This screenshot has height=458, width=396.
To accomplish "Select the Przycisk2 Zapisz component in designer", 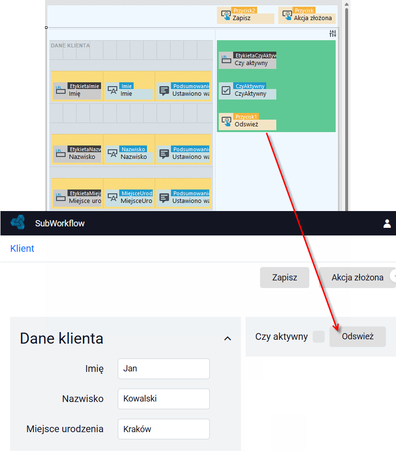I will (246, 15).
